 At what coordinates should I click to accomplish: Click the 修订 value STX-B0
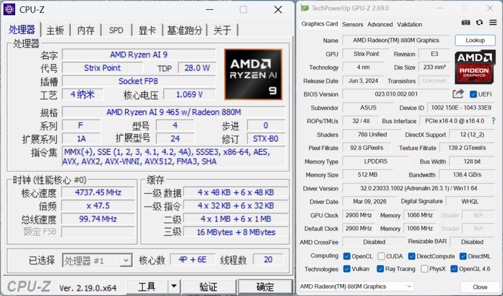266,139
